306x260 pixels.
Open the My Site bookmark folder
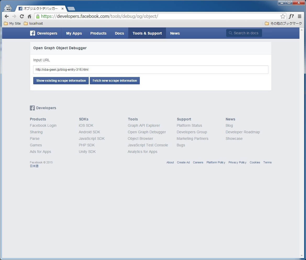tap(13, 24)
